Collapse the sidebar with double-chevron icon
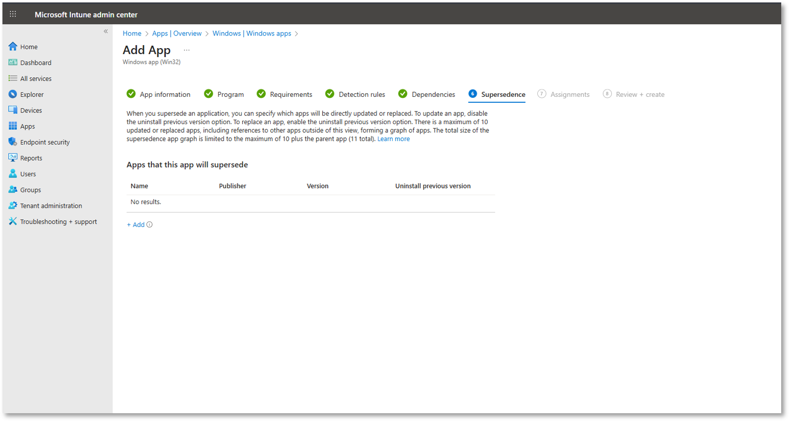This screenshot has width=789, height=421. click(x=106, y=31)
